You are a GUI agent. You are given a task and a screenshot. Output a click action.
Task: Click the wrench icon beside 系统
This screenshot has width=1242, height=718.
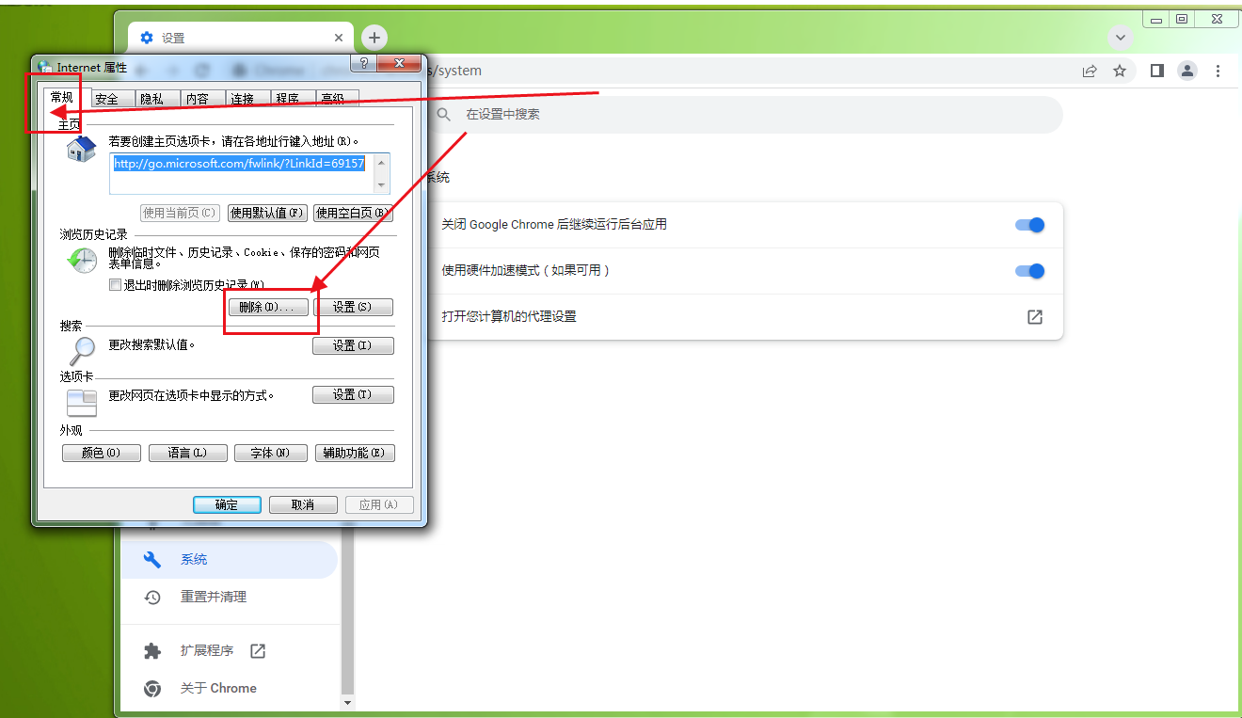[x=152, y=559]
